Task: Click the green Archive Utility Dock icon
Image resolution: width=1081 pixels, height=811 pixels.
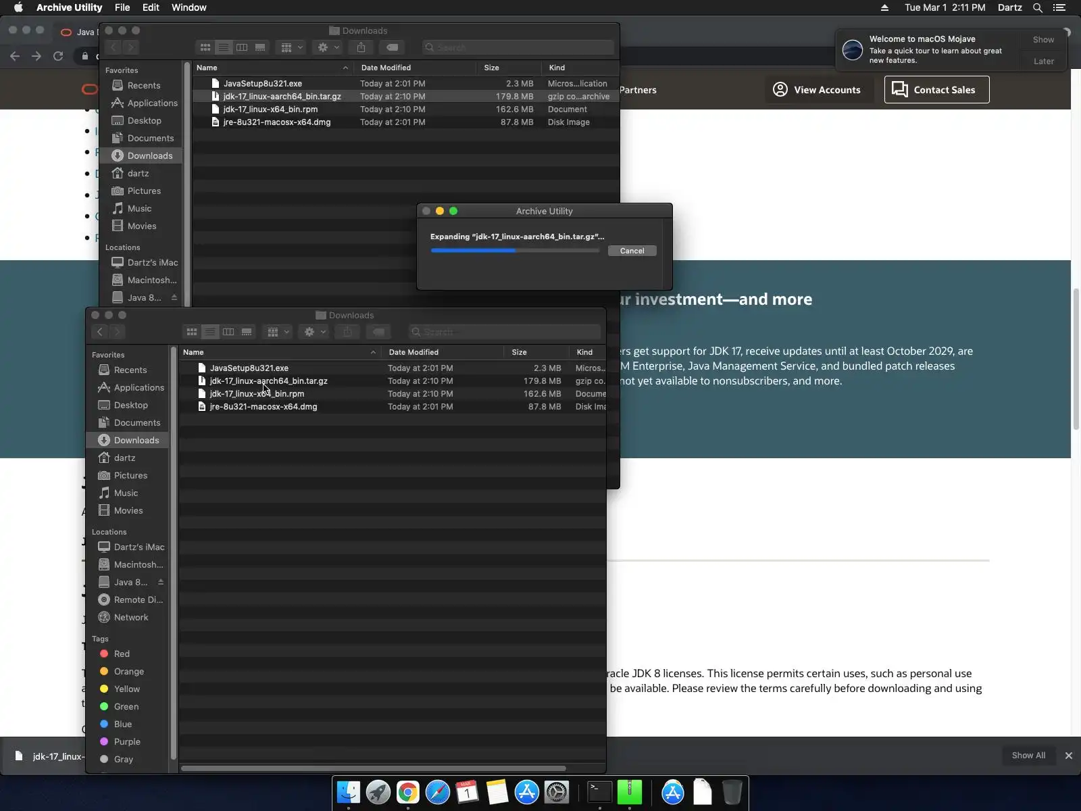Action: click(630, 792)
